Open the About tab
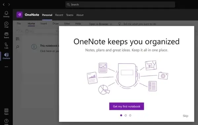 coord(80,15)
